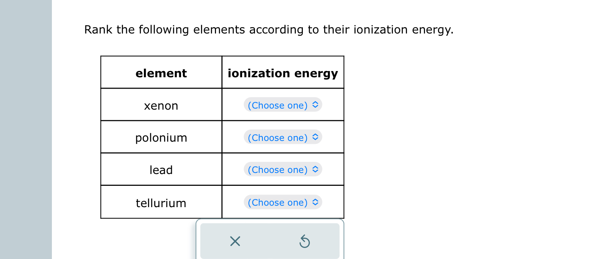Click the X icon to erase selections

click(x=235, y=241)
